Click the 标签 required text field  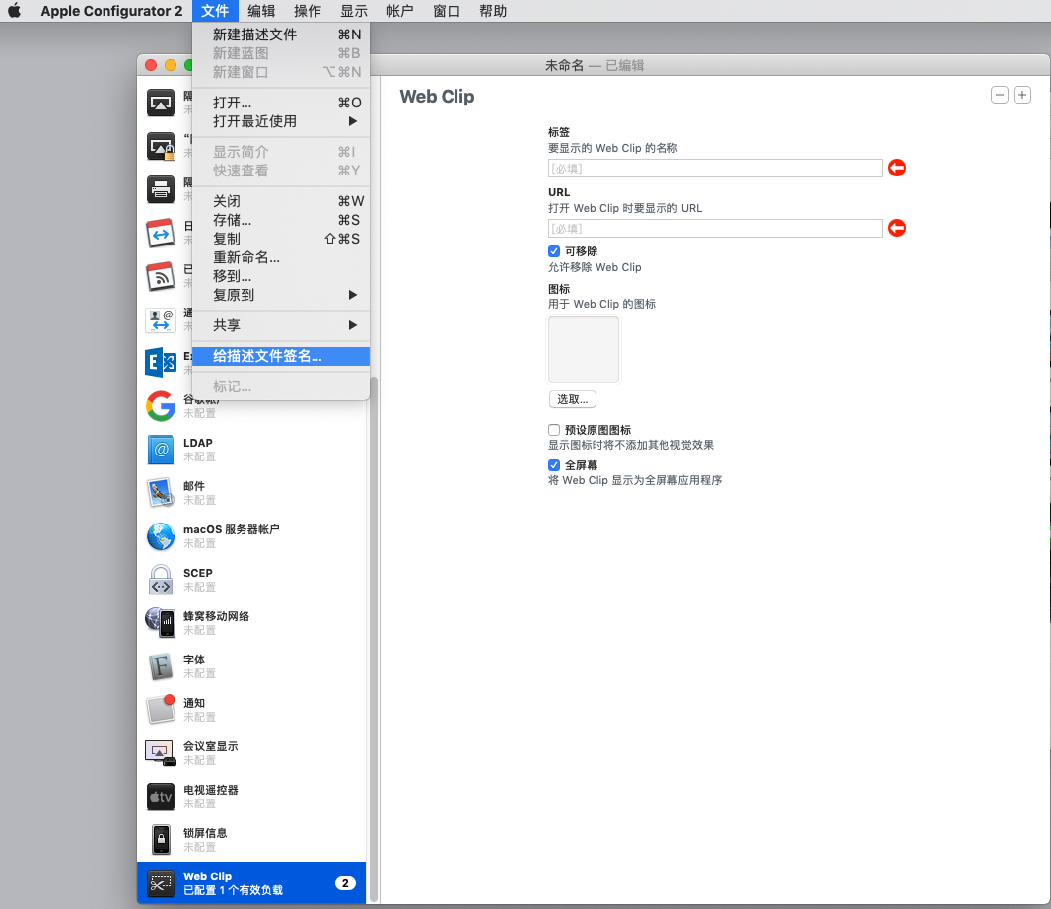pos(715,169)
